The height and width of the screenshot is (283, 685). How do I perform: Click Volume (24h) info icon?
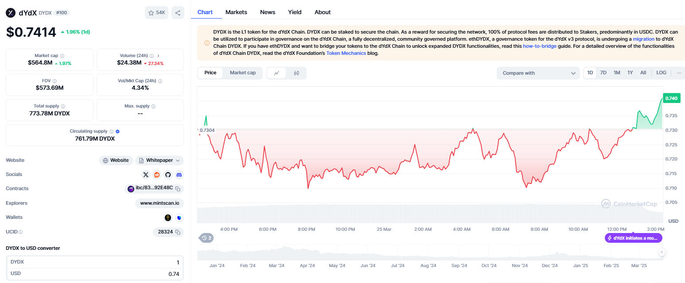point(152,56)
